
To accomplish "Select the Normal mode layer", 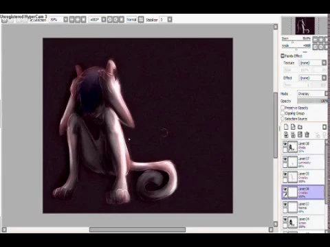I will click(x=303, y=207).
